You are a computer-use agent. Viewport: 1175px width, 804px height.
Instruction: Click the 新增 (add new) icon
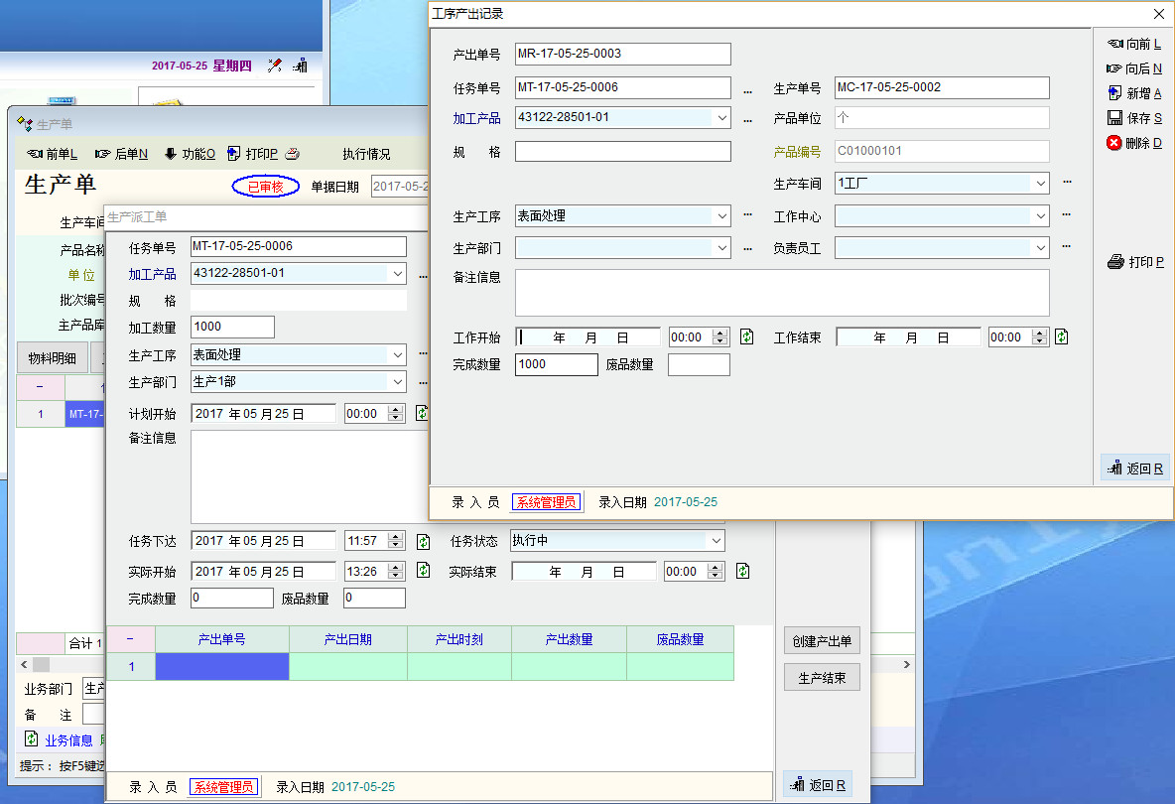1114,93
